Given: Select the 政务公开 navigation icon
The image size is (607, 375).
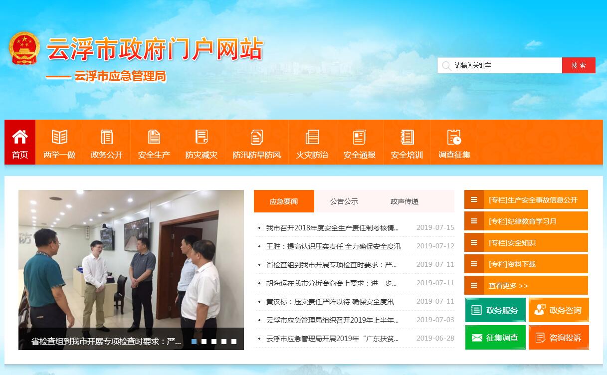Looking at the screenshot, I should coord(107,137).
